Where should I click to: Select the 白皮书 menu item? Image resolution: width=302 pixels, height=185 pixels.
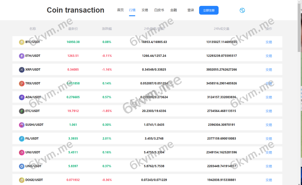(159, 10)
